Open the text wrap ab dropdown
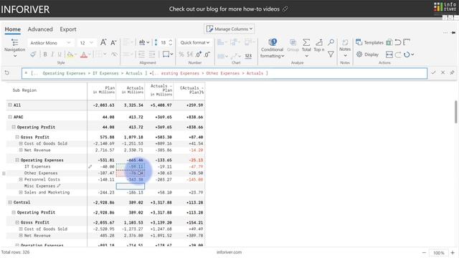This screenshot has height=258, width=459. point(143,42)
